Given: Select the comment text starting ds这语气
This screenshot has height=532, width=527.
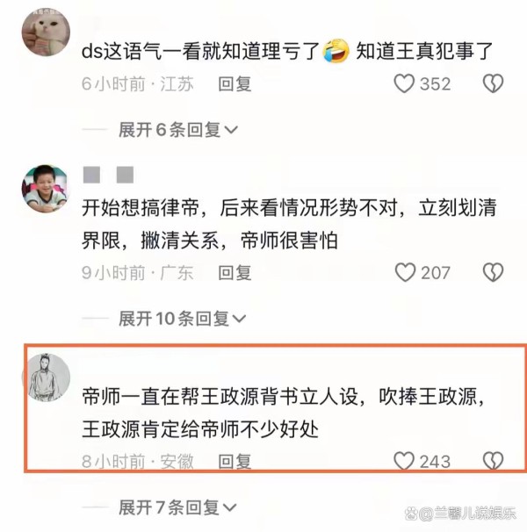Looking at the screenshot, I should pos(287,51).
